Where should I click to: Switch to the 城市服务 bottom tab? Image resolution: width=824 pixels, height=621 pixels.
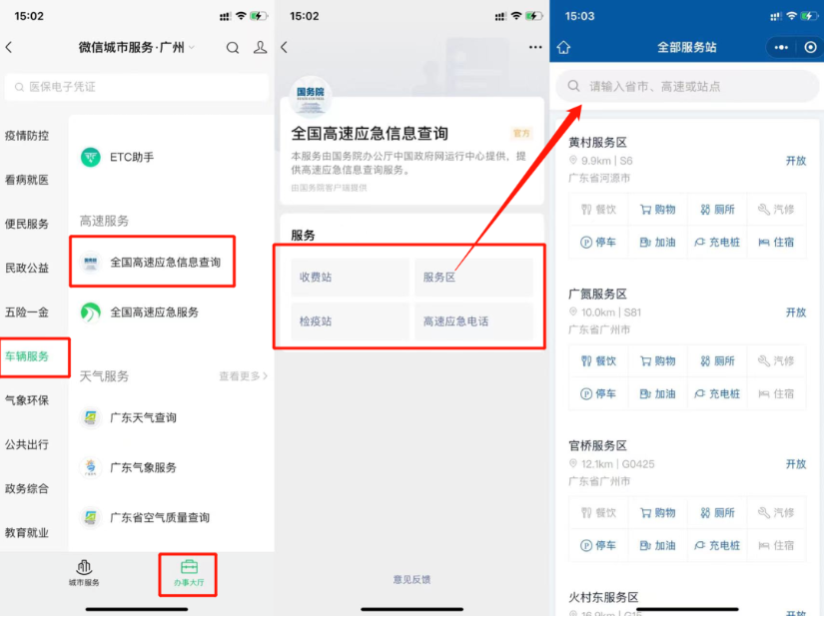(x=84, y=573)
